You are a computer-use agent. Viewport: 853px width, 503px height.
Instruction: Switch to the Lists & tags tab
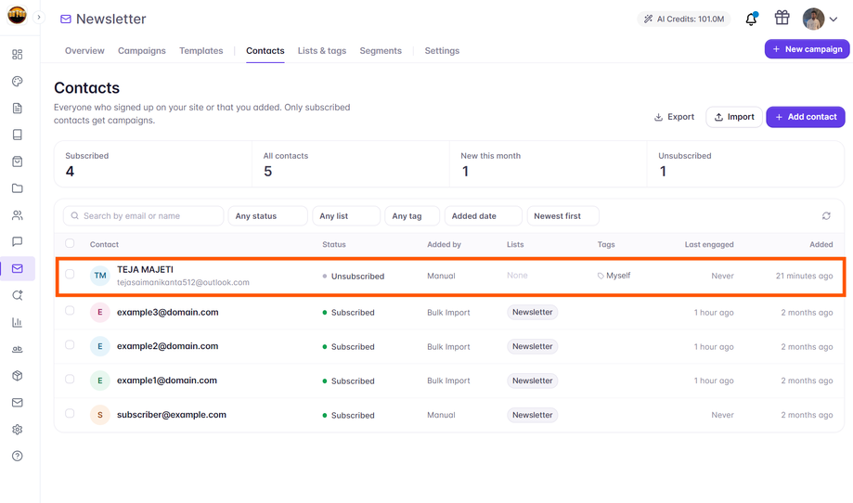pos(322,50)
